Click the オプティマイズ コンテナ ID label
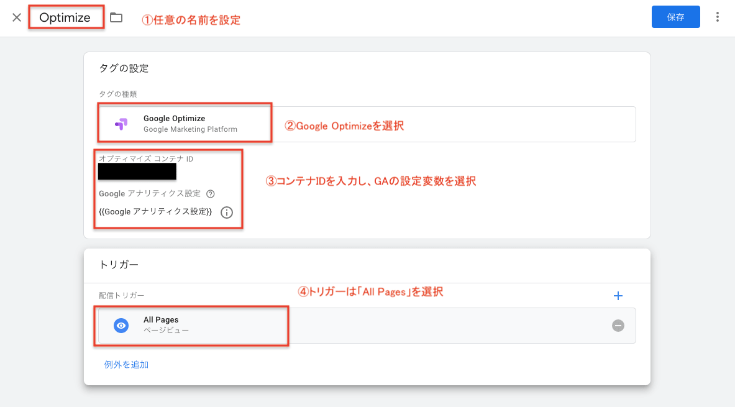735x407 pixels. (146, 159)
